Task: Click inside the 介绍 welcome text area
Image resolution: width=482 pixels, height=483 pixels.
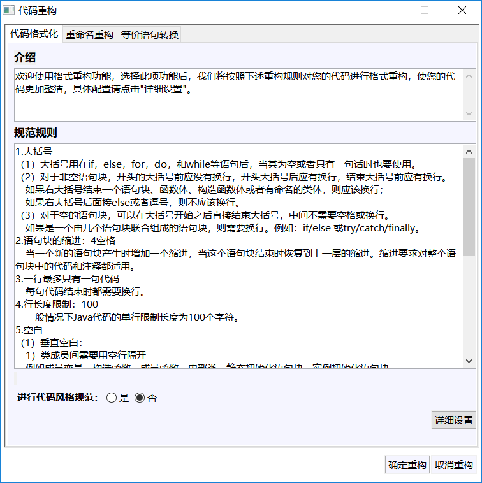Action: [x=239, y=95]
